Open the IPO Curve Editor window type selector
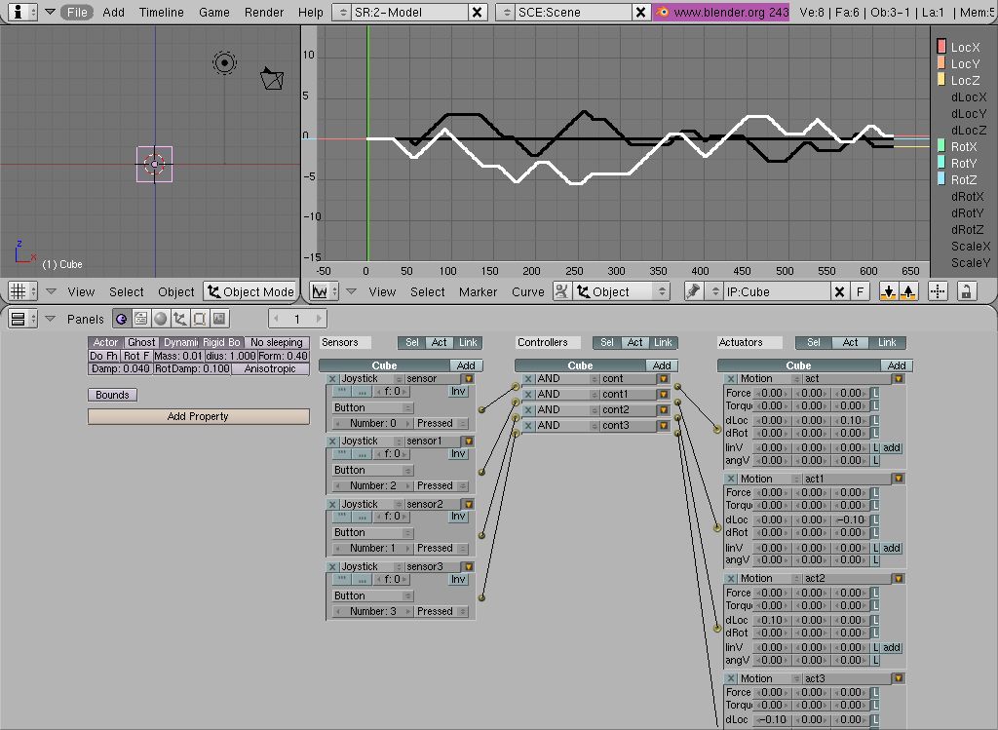 [x=325, y=291]
